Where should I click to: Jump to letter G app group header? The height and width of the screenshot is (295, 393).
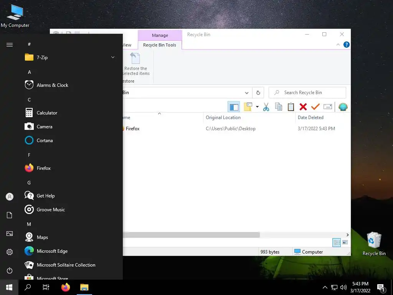tap(29, 182)
